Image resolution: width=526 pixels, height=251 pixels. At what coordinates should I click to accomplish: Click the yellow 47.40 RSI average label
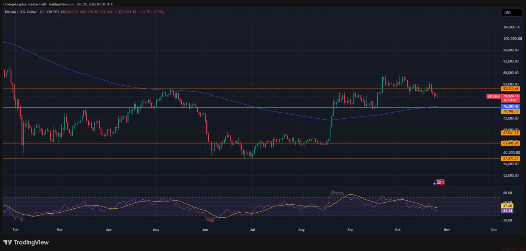(508, 206)
